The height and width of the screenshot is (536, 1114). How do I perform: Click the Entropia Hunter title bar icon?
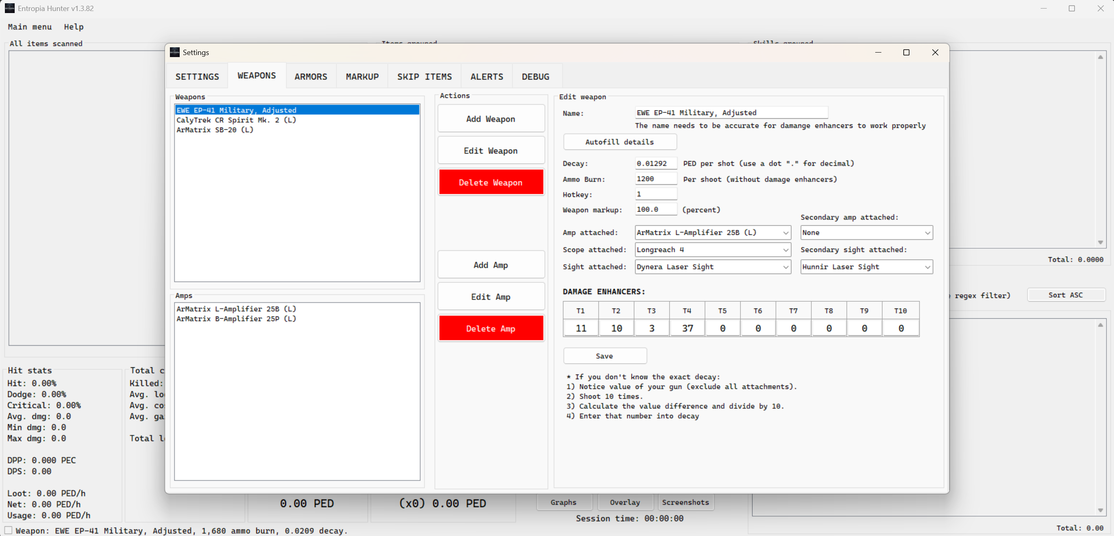pos(9,8)
